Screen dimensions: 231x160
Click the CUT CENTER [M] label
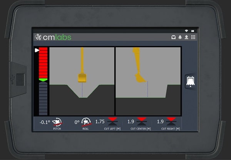coord(141,128)
